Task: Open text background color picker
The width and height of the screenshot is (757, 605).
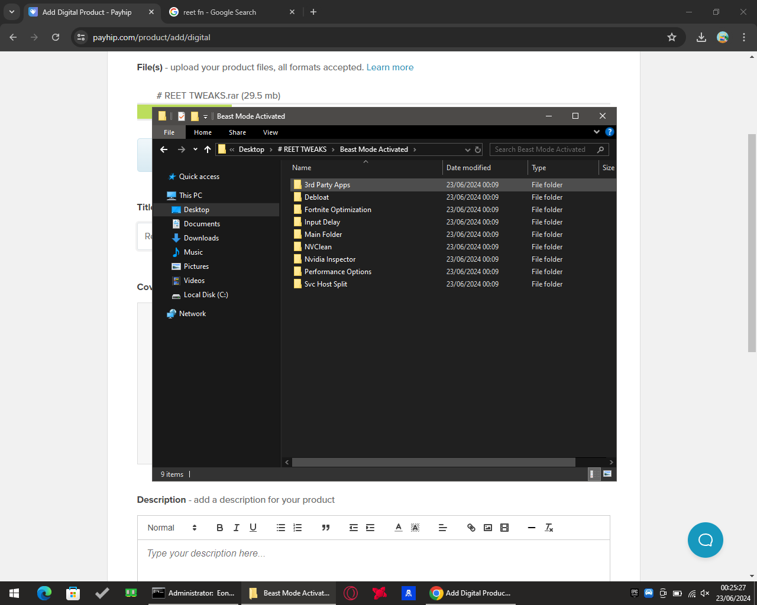Action: (x=415, y=528)
